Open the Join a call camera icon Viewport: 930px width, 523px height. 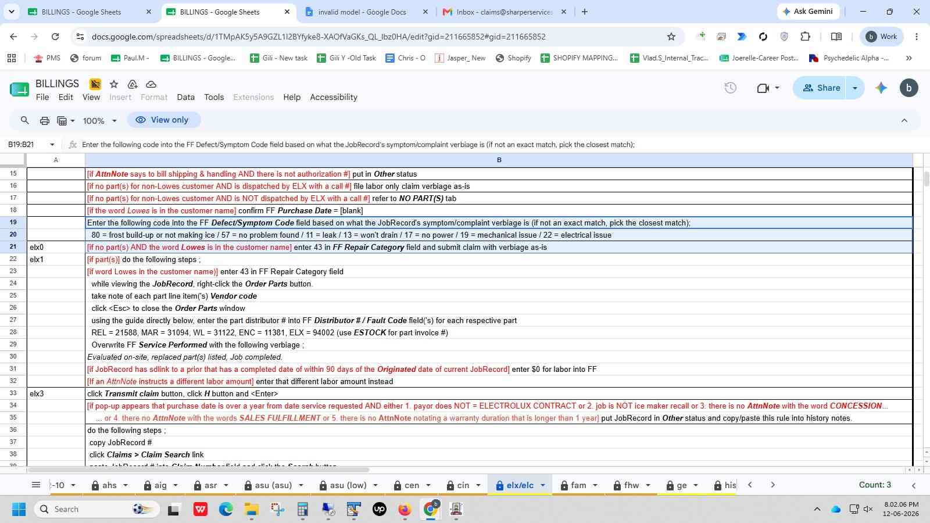768,88
